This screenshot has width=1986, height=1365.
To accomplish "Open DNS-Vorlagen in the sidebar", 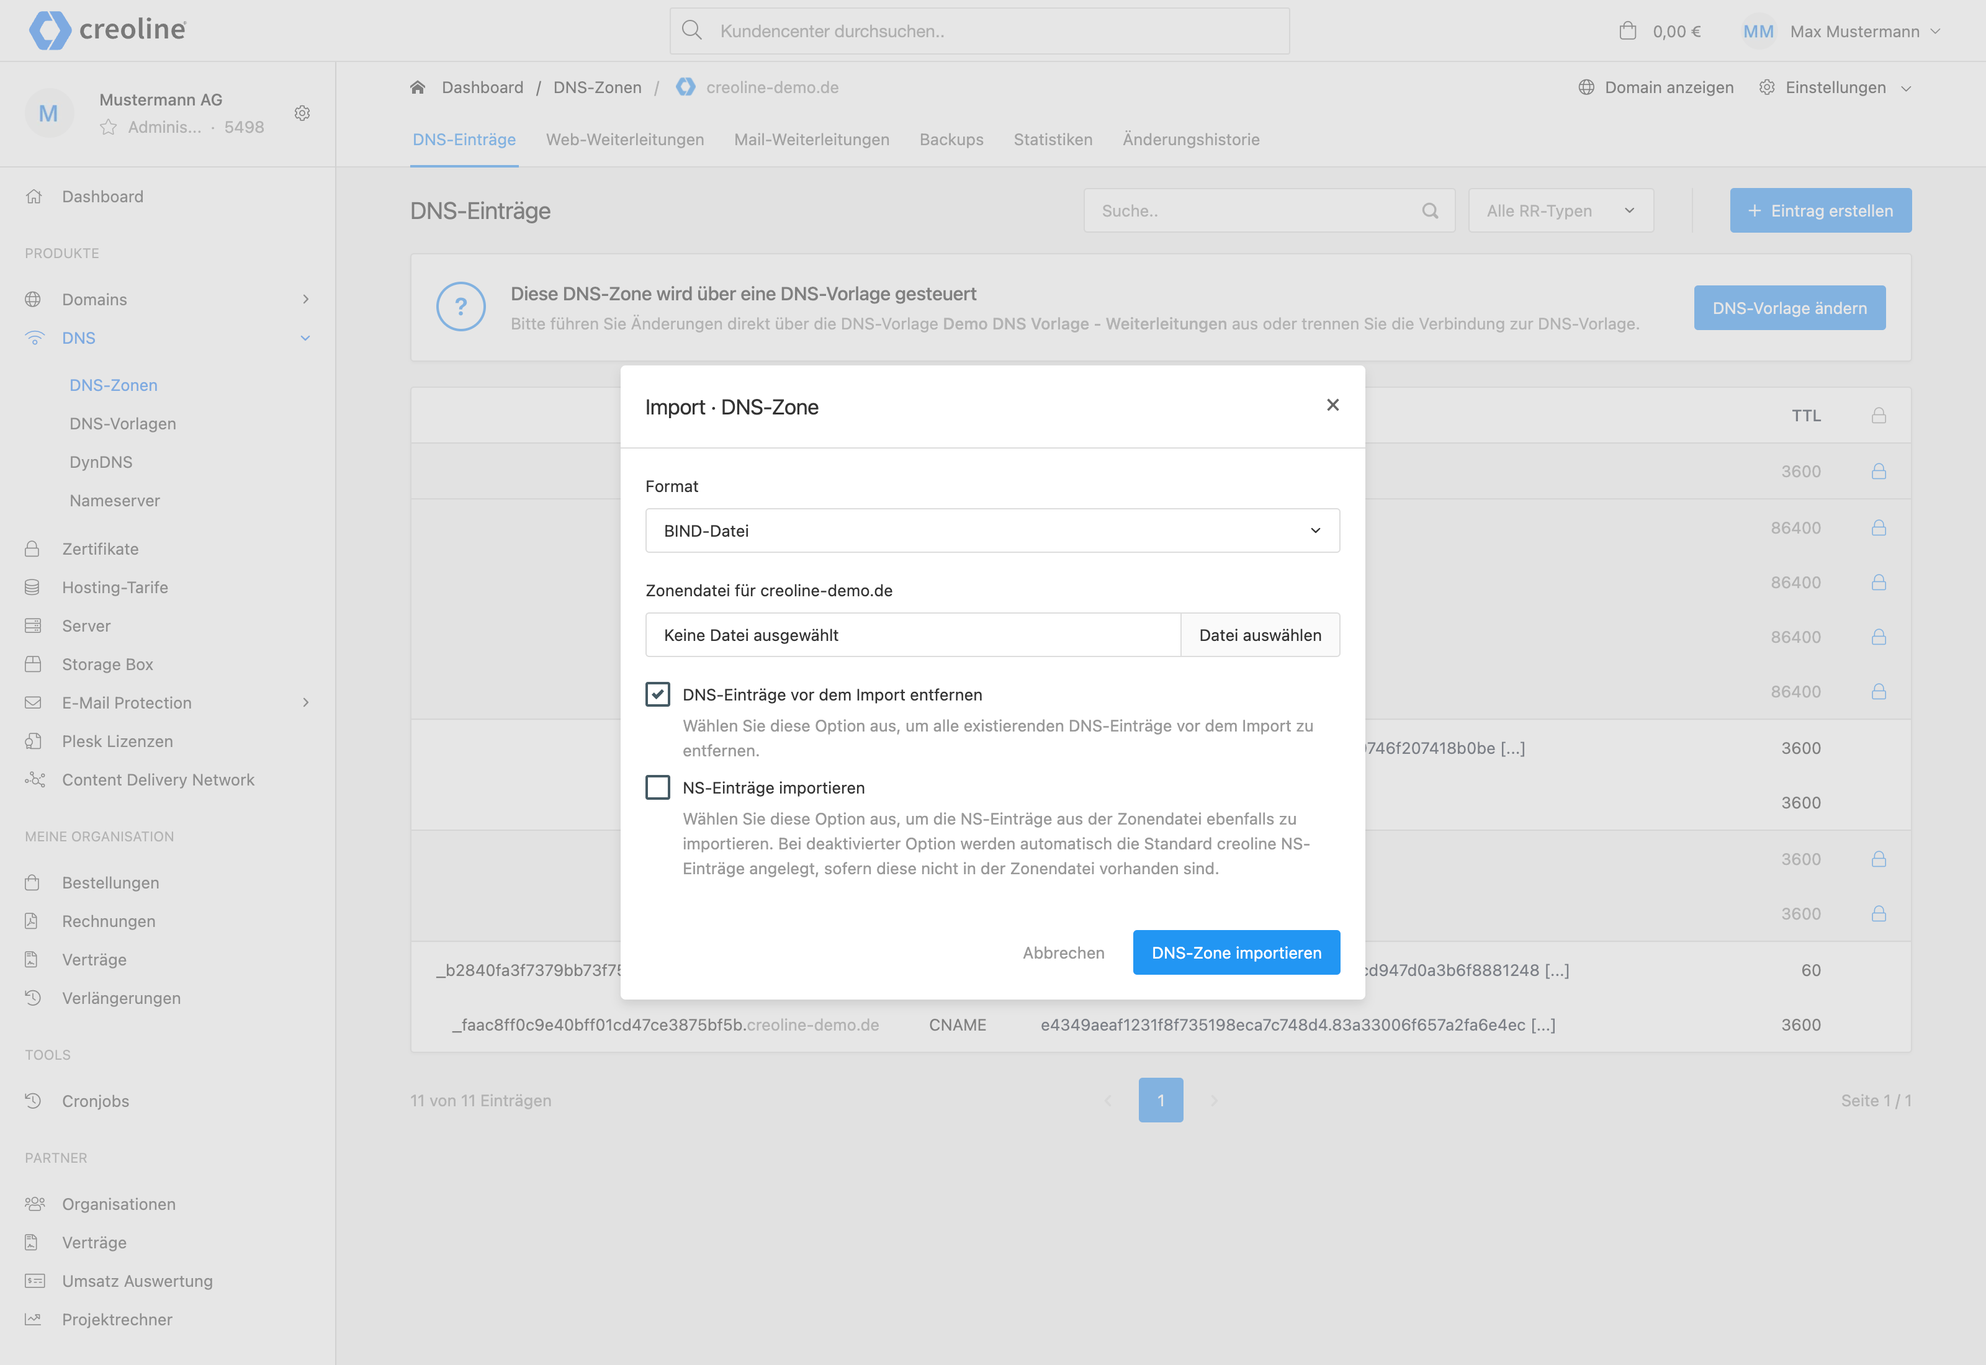I will (x=122, y=424).
